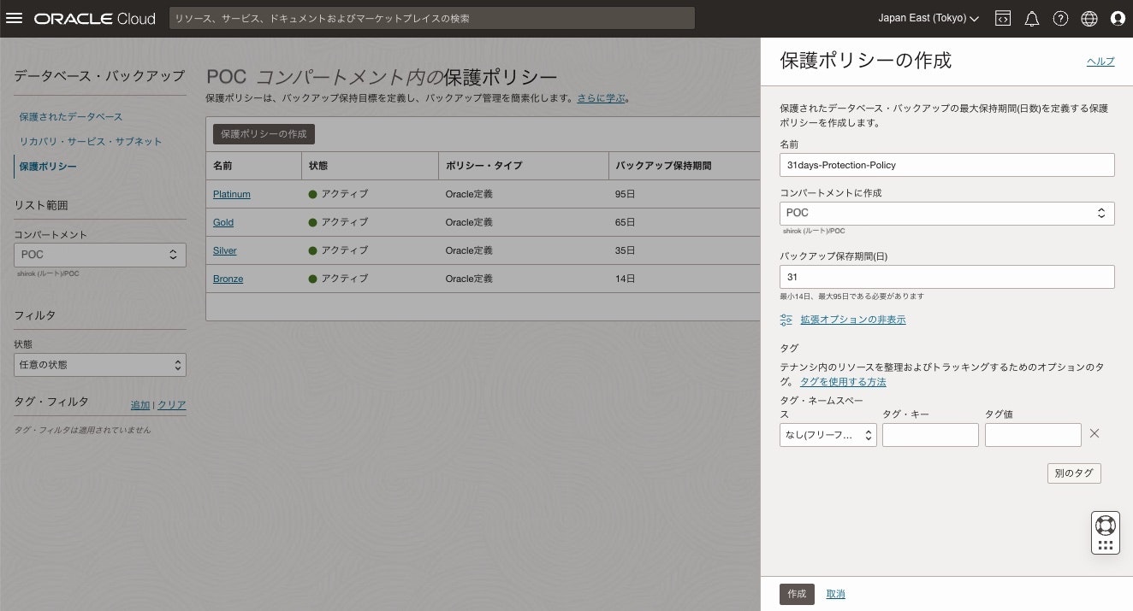Image resolution: width=1133 pixels, height=611 pixels.
Task: Open the Platinum policy link
Action: click(x=232, y=194)
